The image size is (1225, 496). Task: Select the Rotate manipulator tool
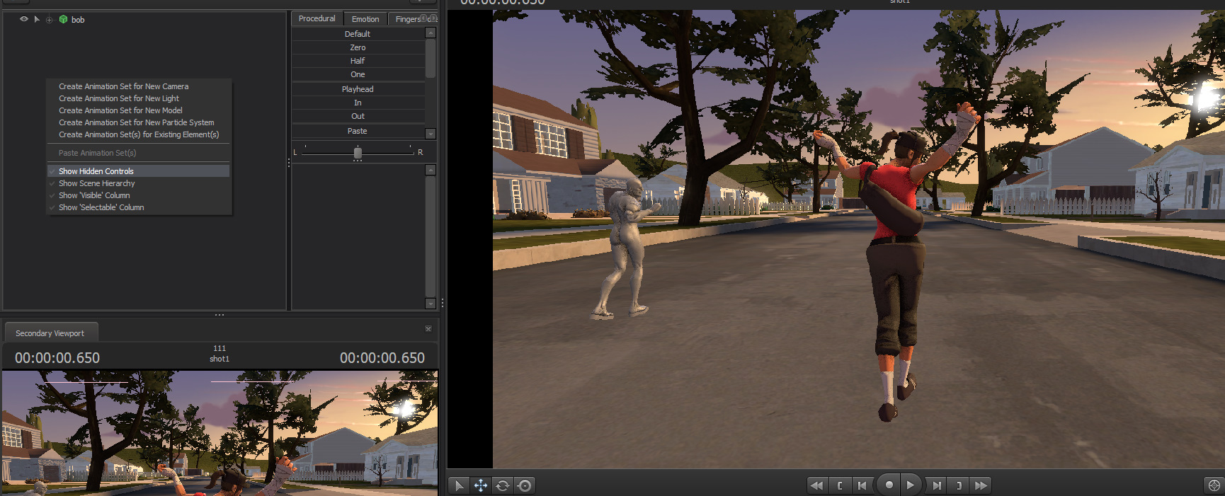[x=503, y=485]
